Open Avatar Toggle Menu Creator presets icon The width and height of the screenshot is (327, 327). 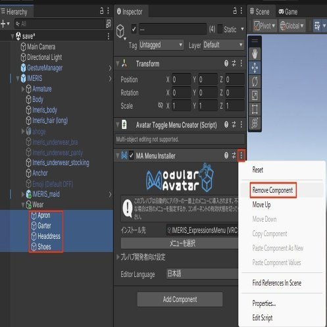(234, 125)
